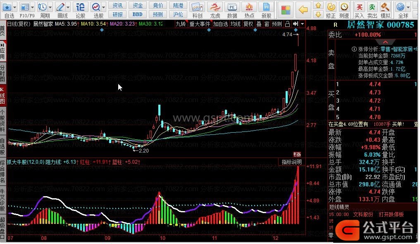Viewport: 420px width, 244px height.
Task: Click the BBD button
Action: [x=138, y=14]
